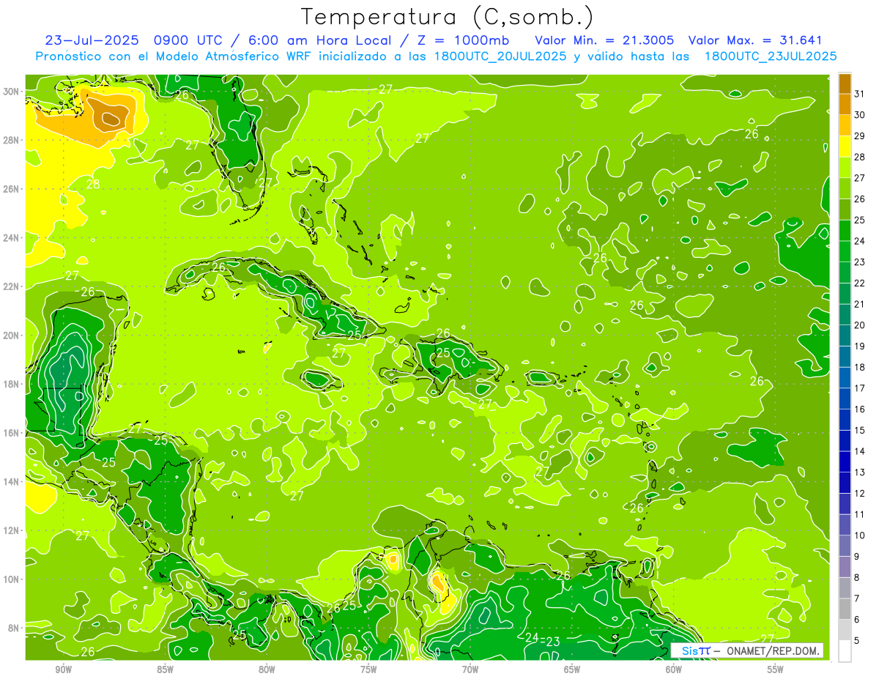Click the longitude axis label '60W'
The height and width of the screenshot is (679, 879).
tap(674, 669)
